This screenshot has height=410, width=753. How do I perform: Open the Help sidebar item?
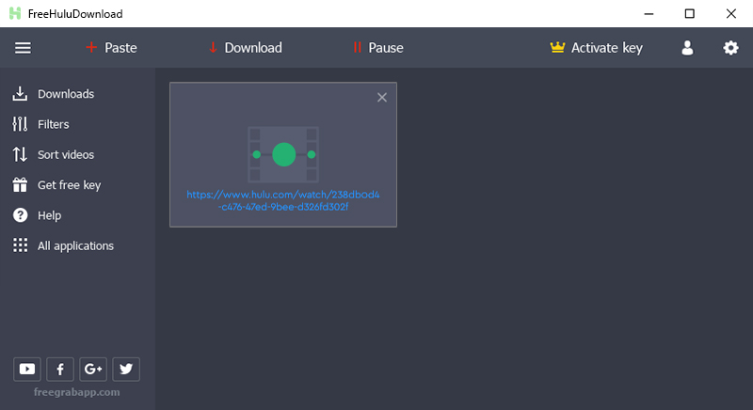click(37, 215)
